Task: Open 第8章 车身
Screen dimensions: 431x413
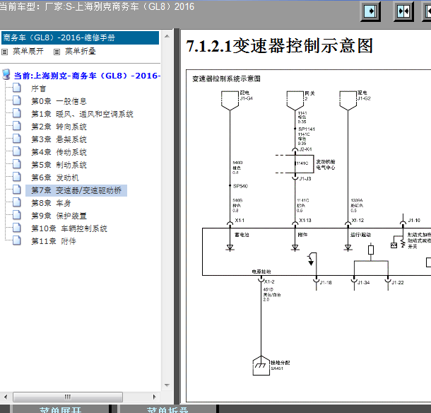Action: 51,203
